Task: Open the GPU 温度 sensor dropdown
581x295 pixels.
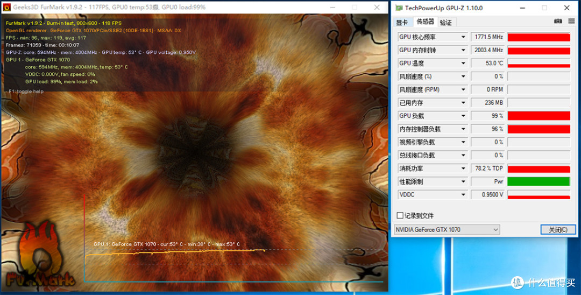Action: click(463, 64)
